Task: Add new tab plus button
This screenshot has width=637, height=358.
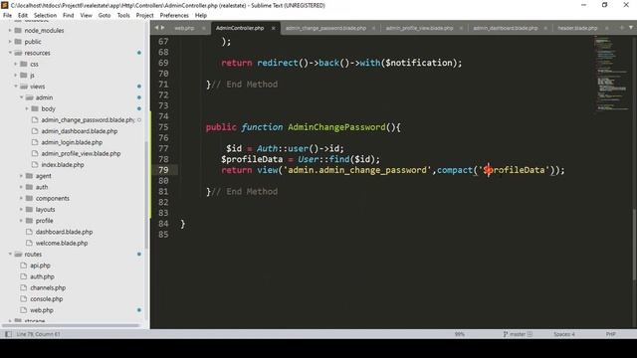Action: click(x=621, y=28)
